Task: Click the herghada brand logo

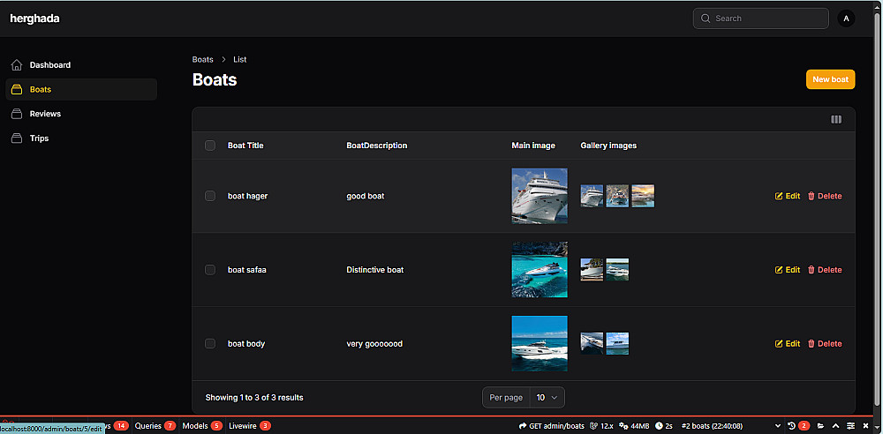Action: pyautogui.click(x=35, y=19)
